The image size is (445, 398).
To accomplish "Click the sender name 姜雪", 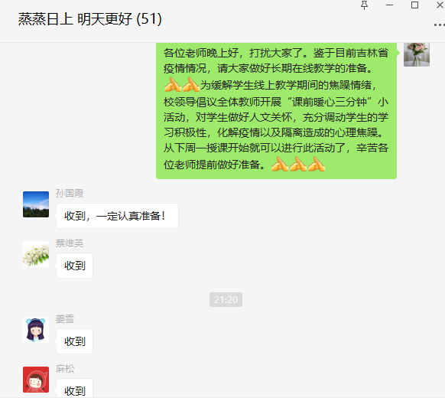I will click(x=65, y=319).
